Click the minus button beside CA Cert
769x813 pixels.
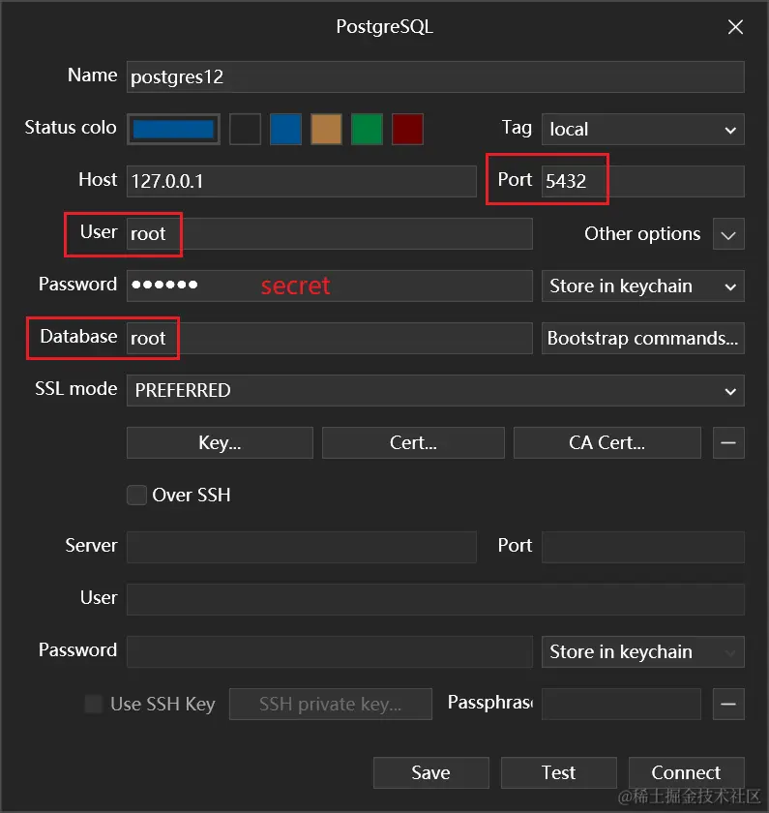(728, 442)
